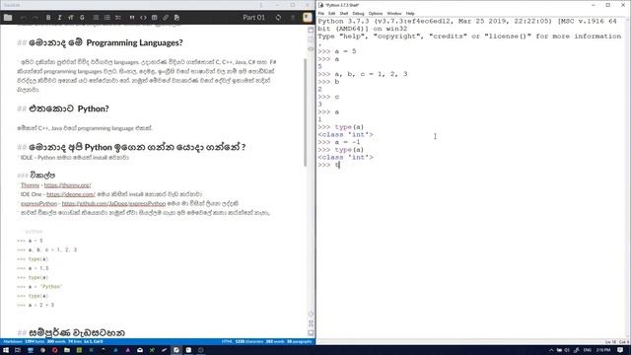
Task: Open Debug menu in Python Shell
Action: point(358,13)
